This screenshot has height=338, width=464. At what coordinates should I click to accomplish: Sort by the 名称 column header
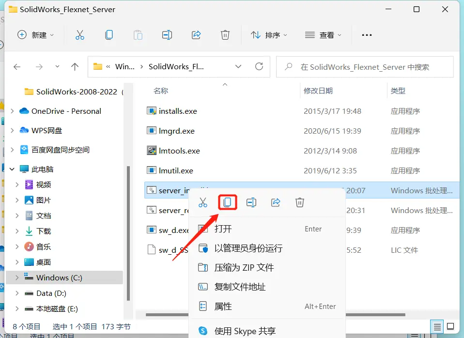click(161, 91)
